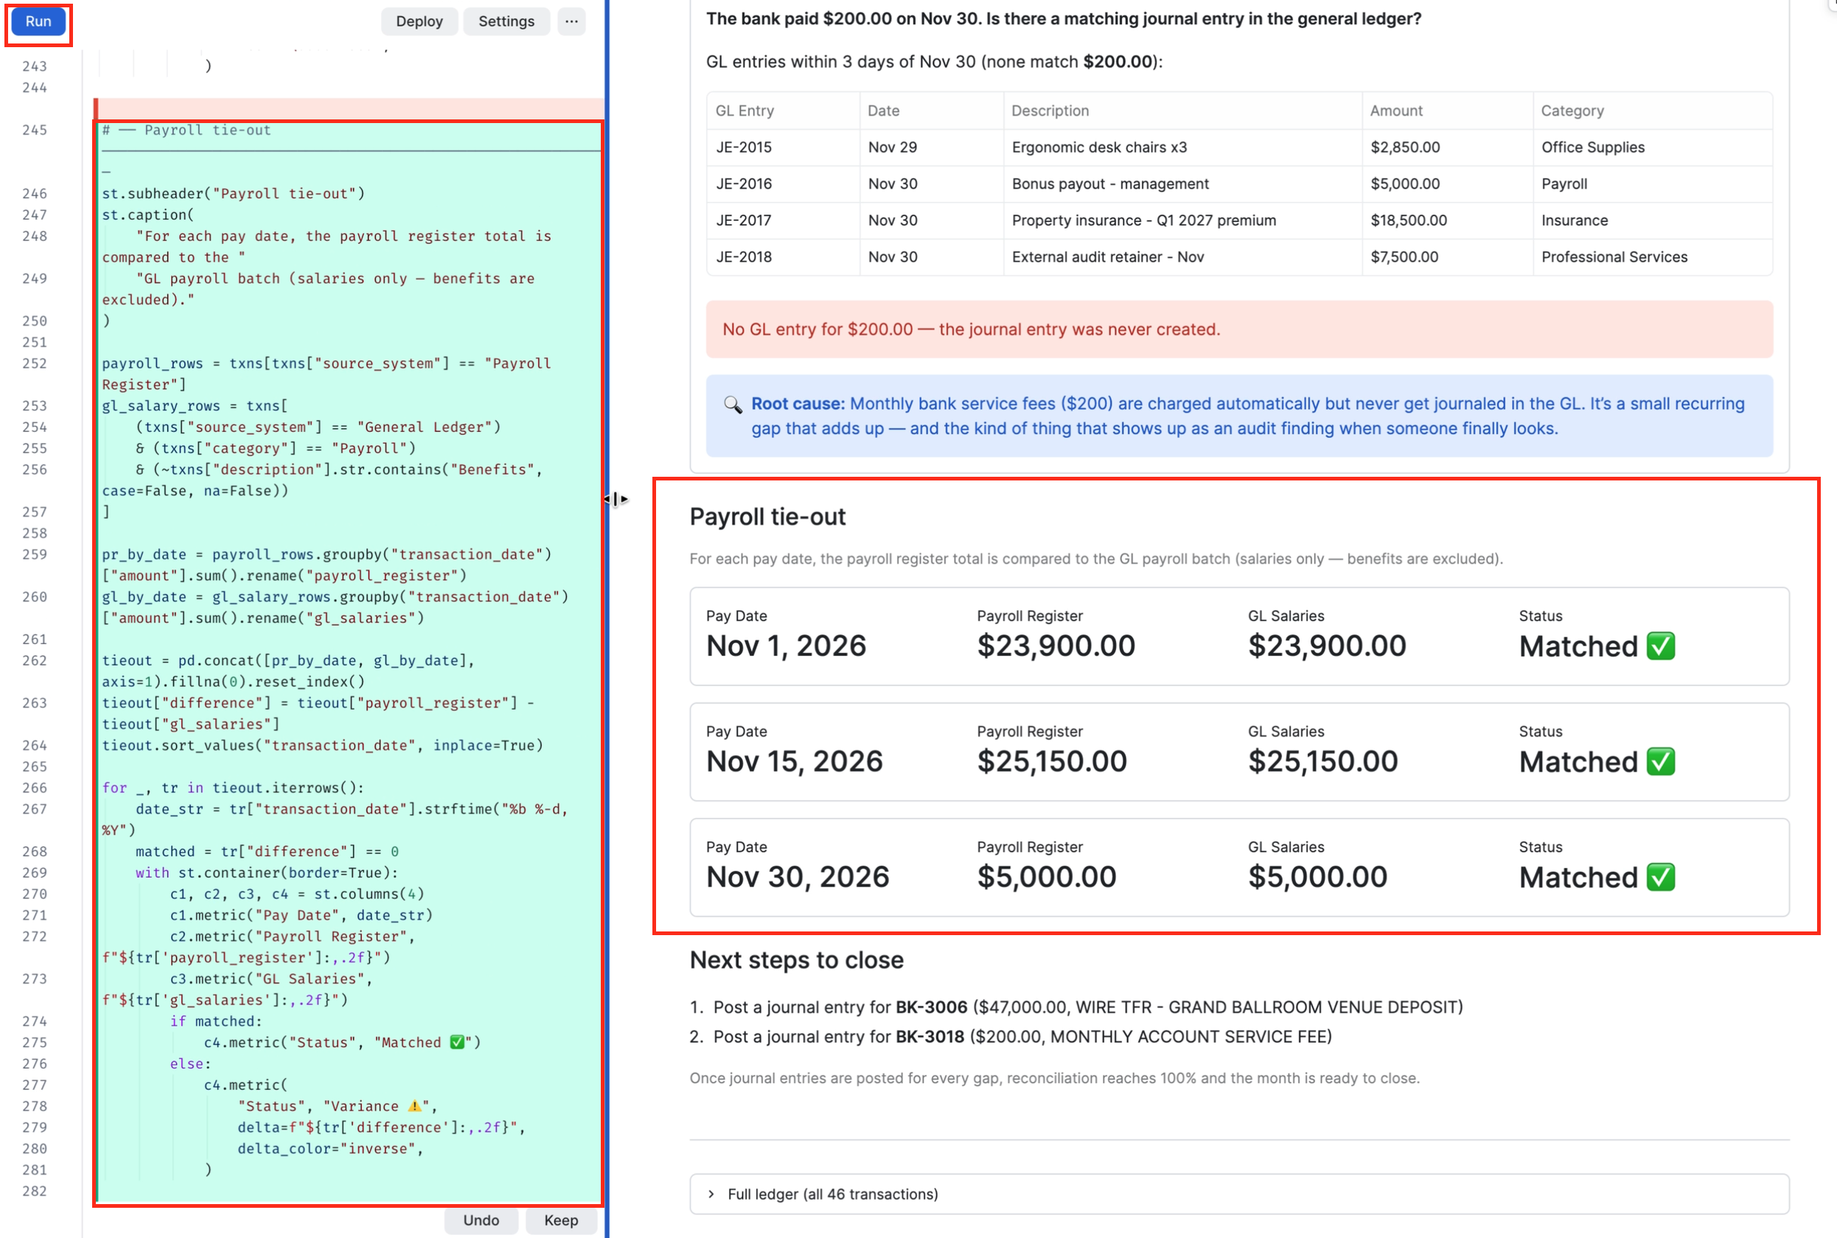Keep the proposed Payroll tie-out code
Image resolution: width=1837 pixels, height=1238 pixels.
coord(562,1220)
